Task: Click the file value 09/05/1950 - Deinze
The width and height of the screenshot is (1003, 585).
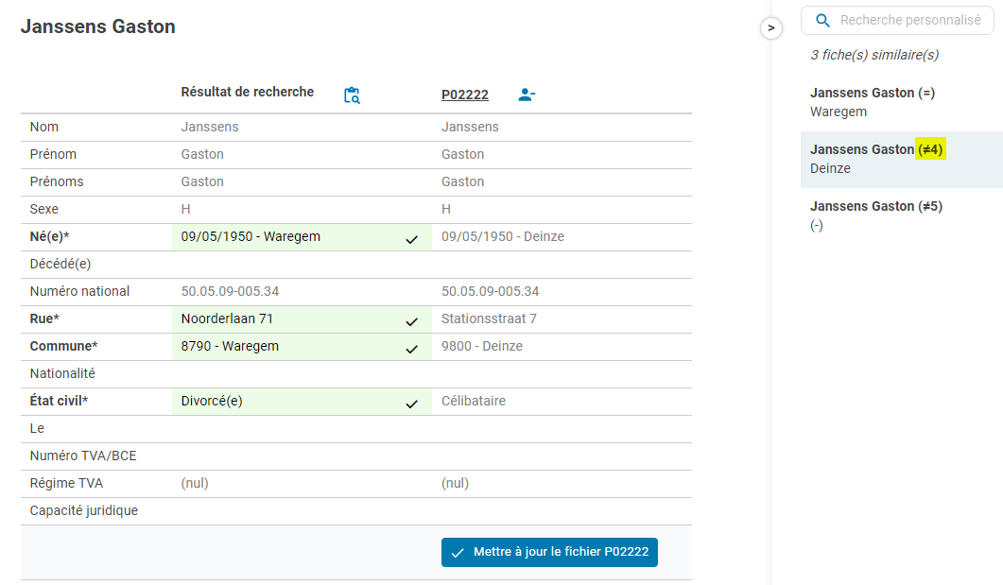Action: tap(503, 236)
